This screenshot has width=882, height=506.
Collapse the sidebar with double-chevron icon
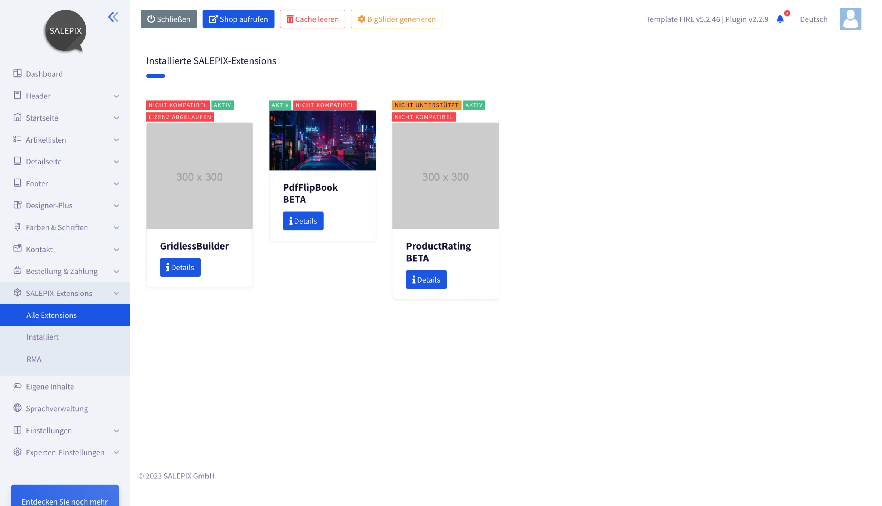pos(113,17)
